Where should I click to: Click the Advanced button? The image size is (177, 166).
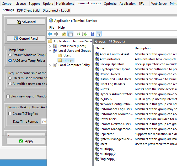coord(26,22)
